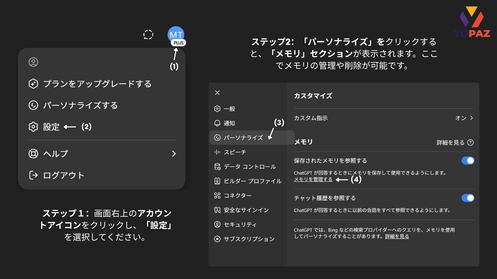Click the メモリ section heading
The image size is (497, 279).
pyautogui.click(x=303, y=142)
